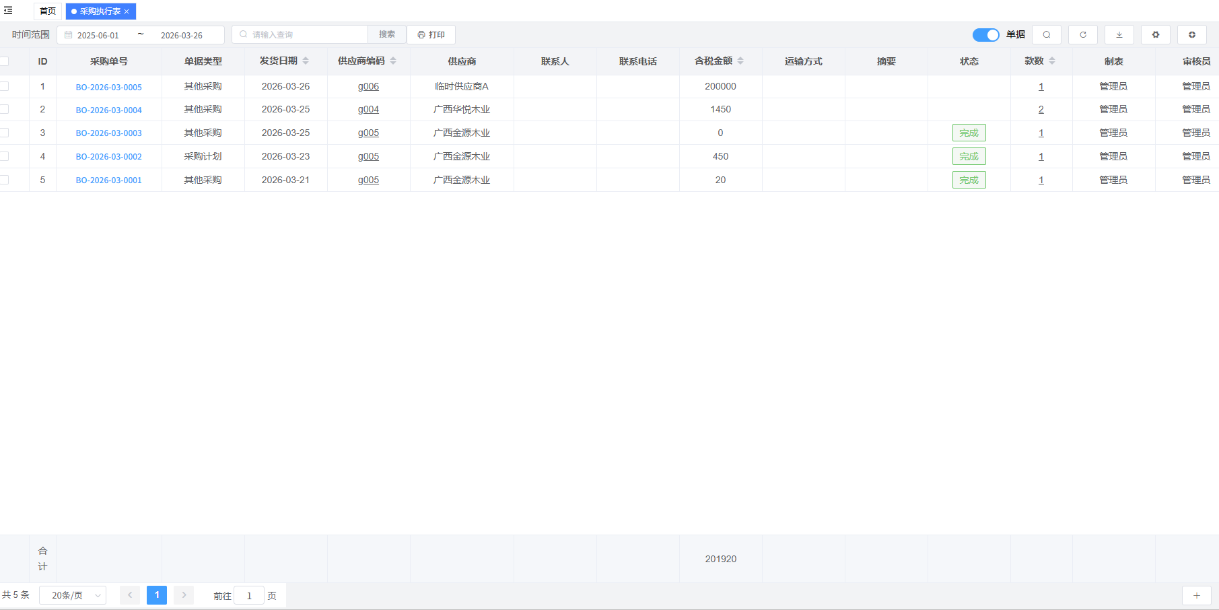This screenshot has width=1219, height=610.
Task: Sort by 发货日期 column arrows
Action: click(x=306, y=61)
